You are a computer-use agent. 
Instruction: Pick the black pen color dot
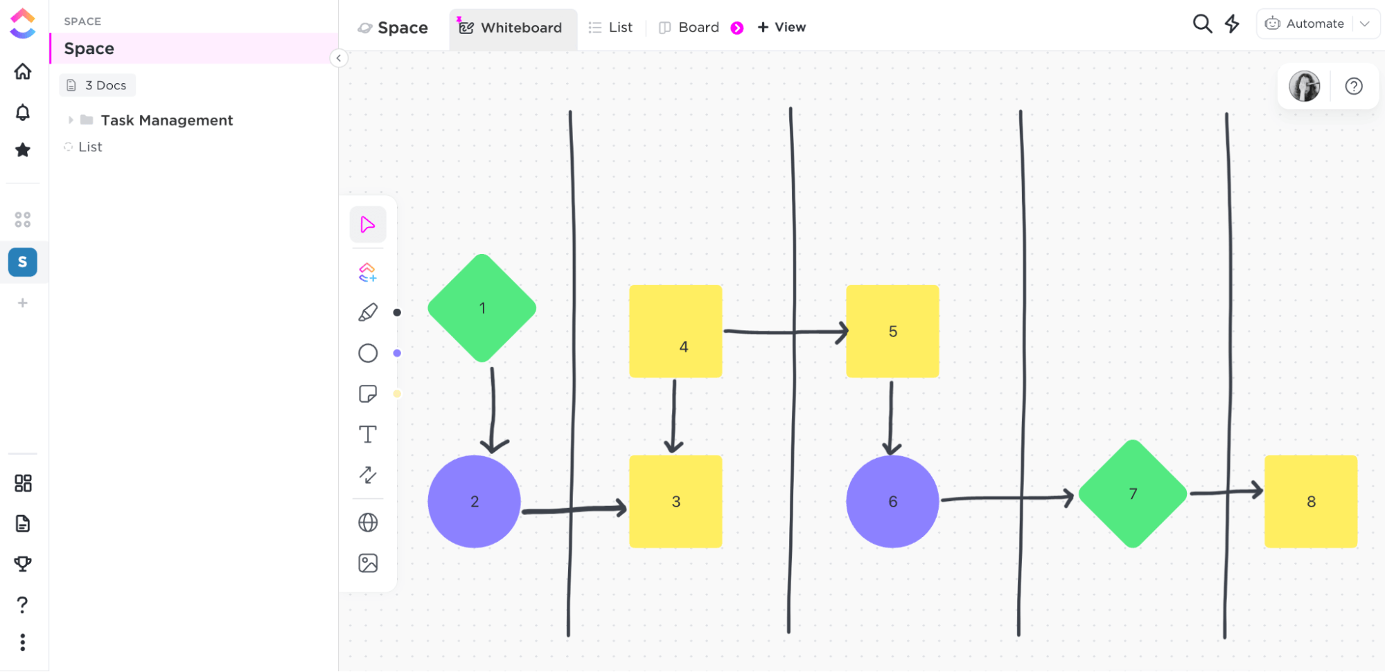point(397,313)
